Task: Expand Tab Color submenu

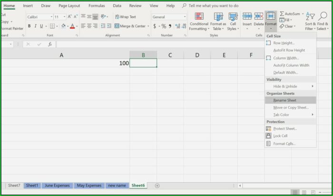Action: tap(291, 115)
